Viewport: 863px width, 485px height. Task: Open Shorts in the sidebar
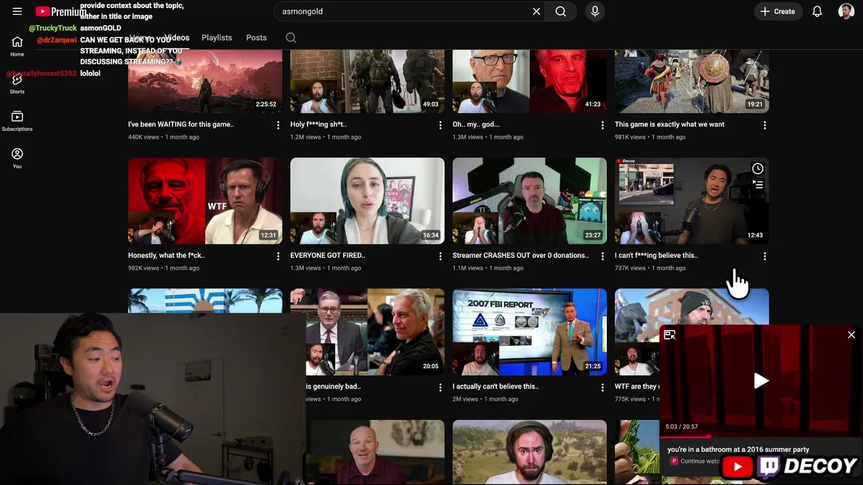tap(18, 84)
